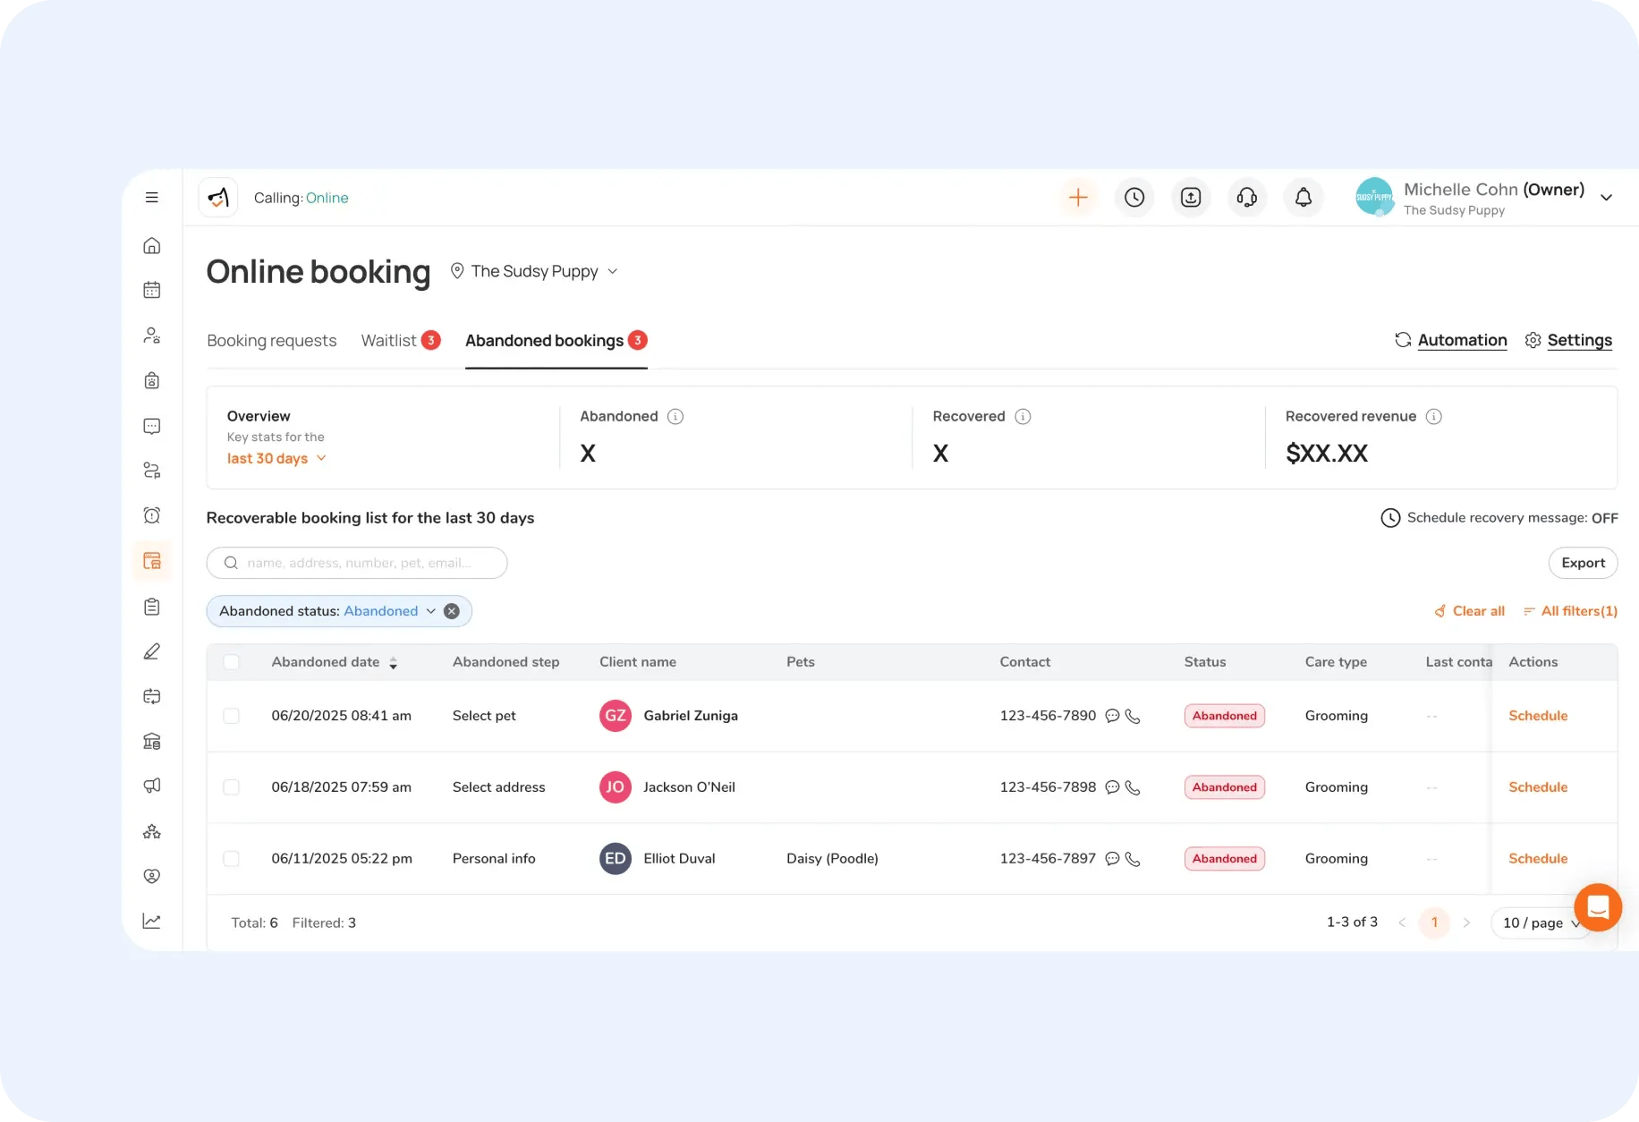The height and width of the screenshot is (1122, 1639).
Task: Open the orange chat widget bubble
Action: 1598,907
